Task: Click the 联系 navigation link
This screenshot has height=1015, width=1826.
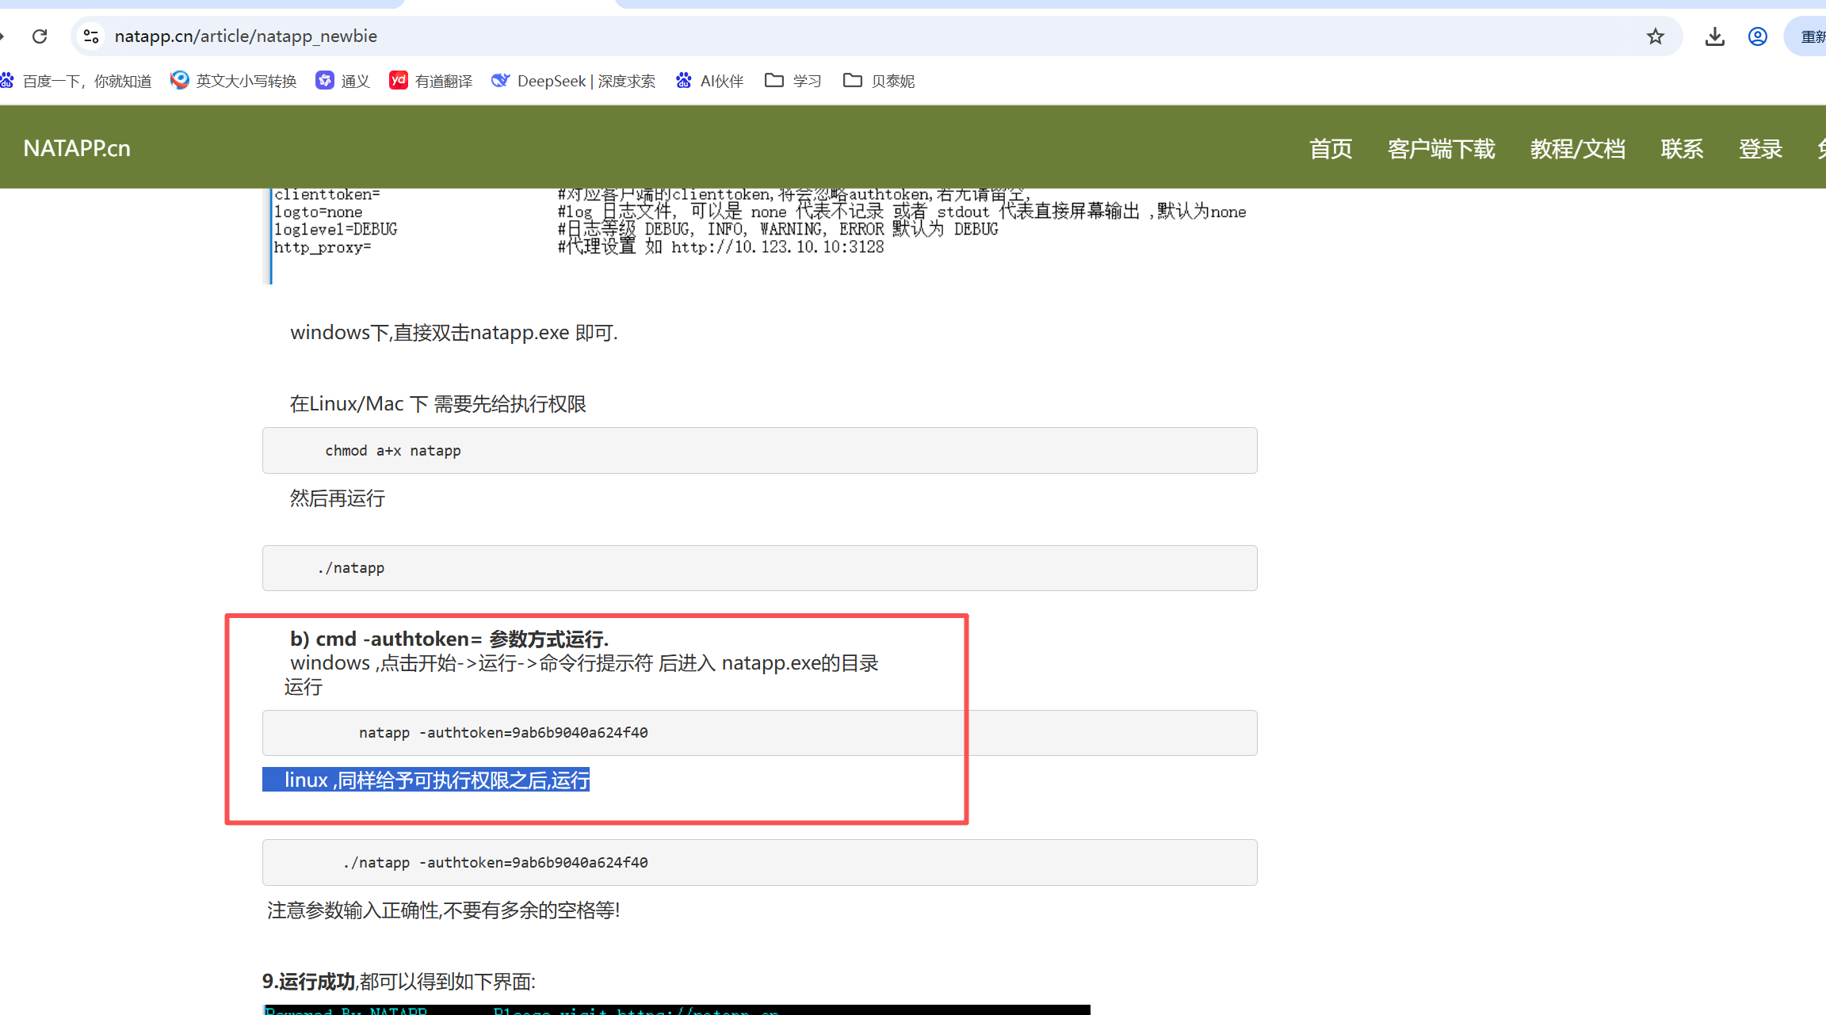Action: (x=1682, y=149)
